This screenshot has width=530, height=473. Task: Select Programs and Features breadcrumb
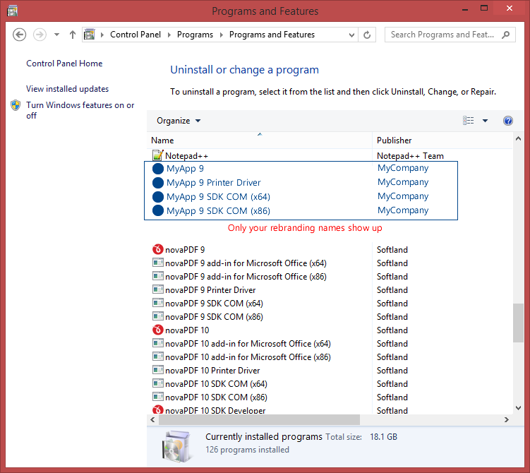[x=272, y=35]
